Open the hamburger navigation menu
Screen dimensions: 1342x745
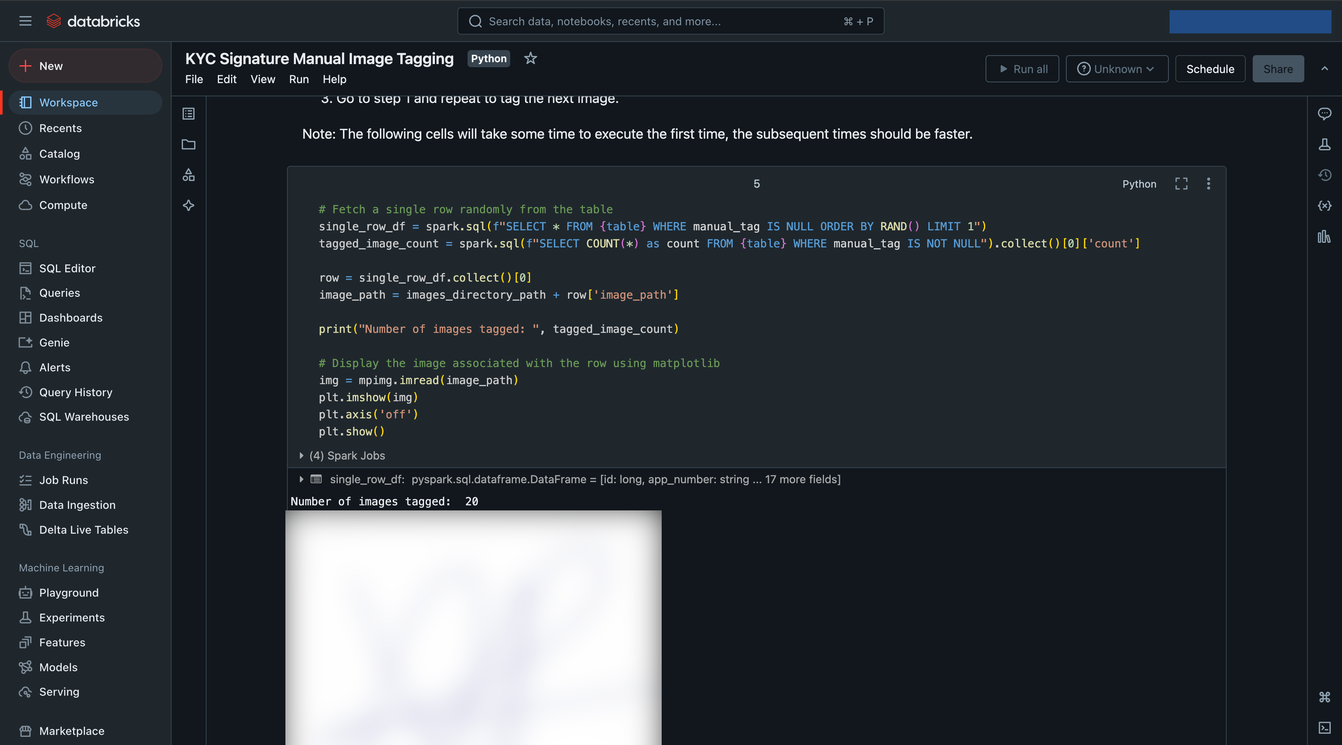(x=25, y=21)
